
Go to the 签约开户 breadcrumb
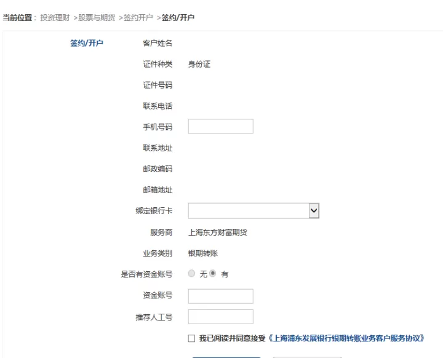[x=138, y=18]
